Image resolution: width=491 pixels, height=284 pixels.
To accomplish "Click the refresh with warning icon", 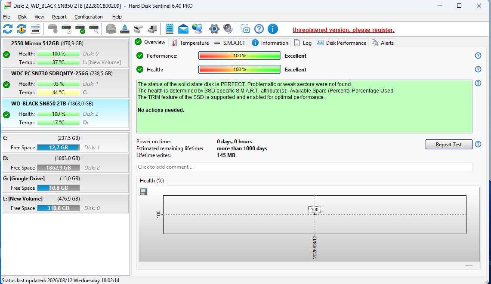I will (x=21, y=29).
